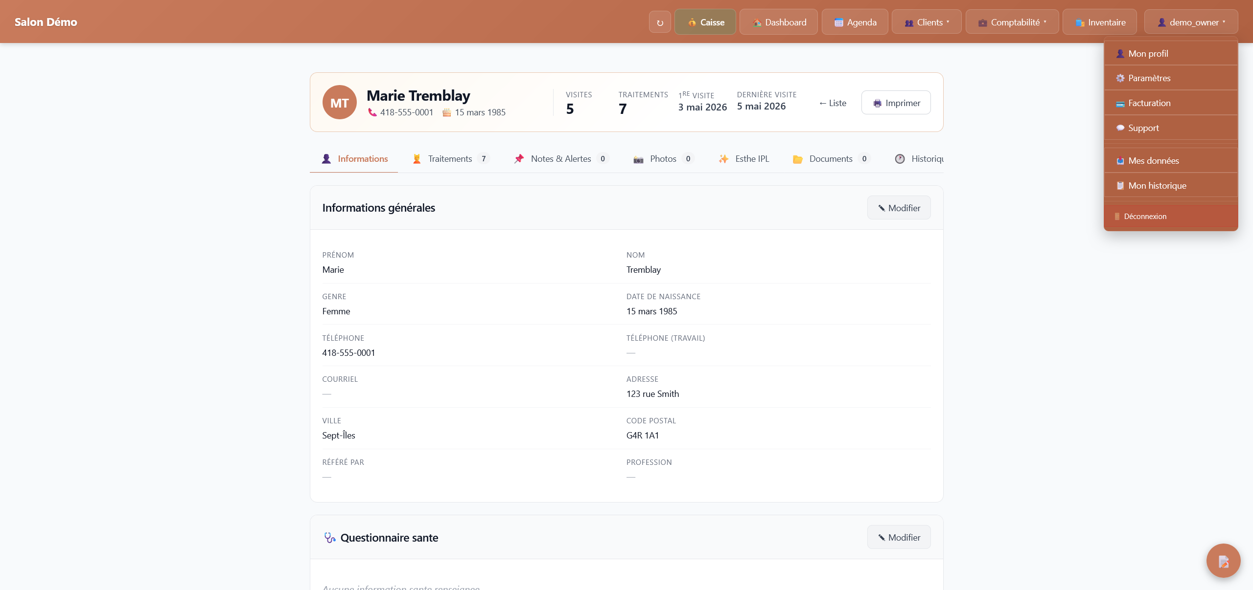Click the house icon on Dashboard

coord(757,22)
